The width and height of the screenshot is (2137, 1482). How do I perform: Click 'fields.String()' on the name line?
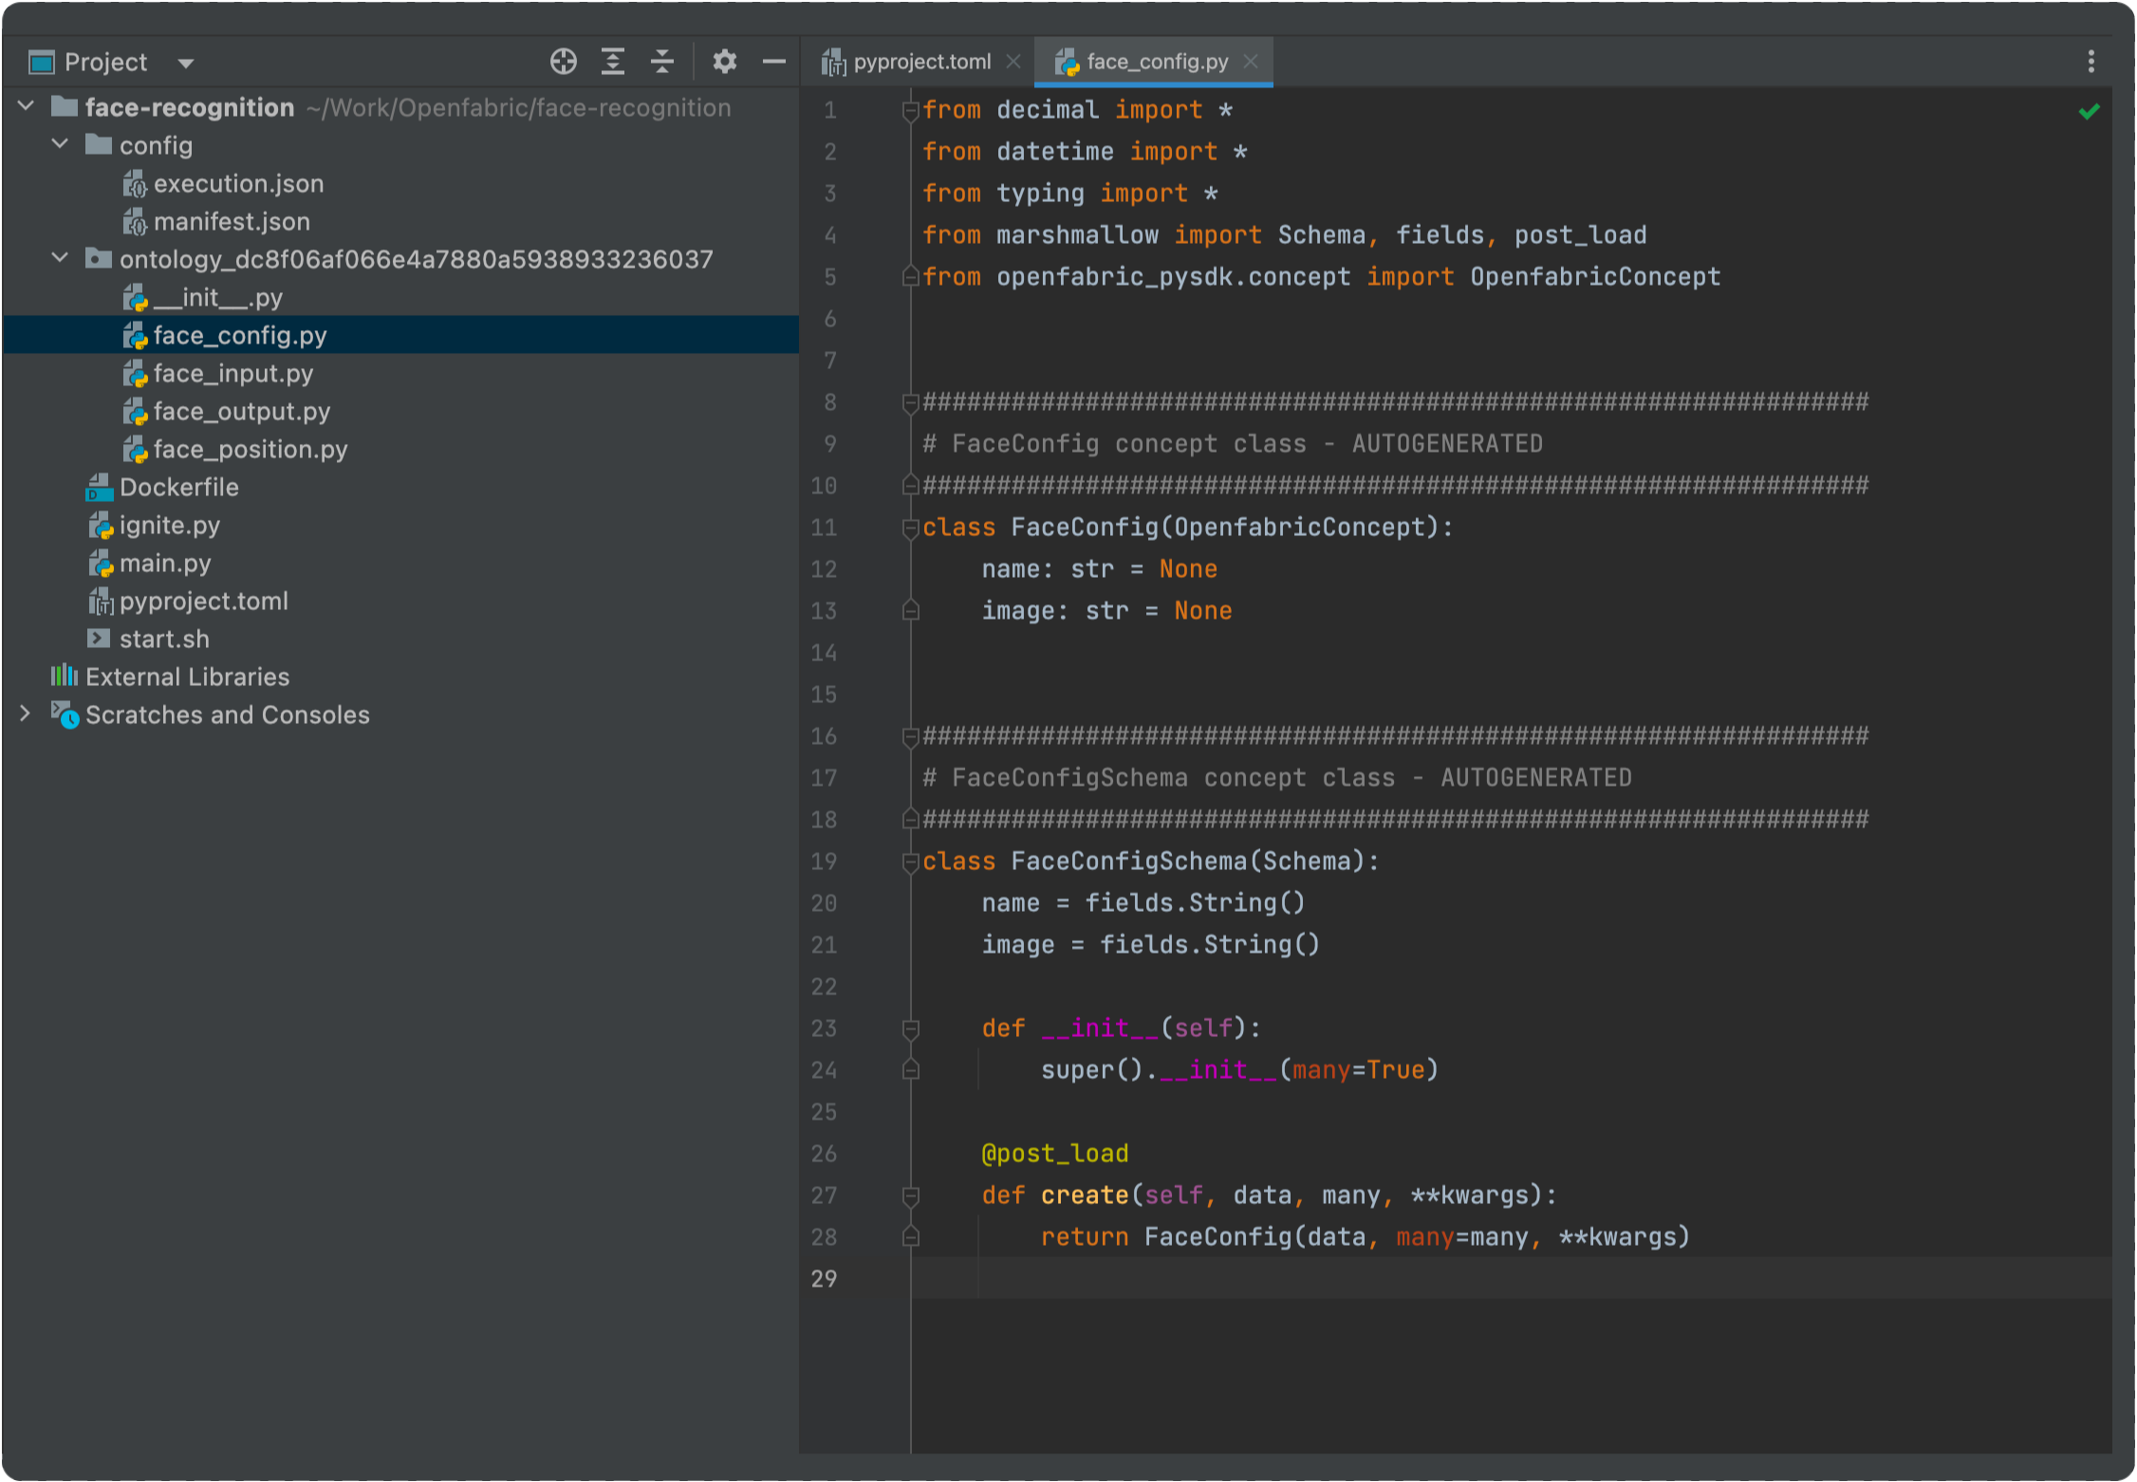click(1195, 903)
